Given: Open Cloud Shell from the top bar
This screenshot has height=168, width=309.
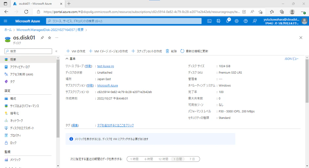Looking at the screenshot, I should [x=209, y=21].
